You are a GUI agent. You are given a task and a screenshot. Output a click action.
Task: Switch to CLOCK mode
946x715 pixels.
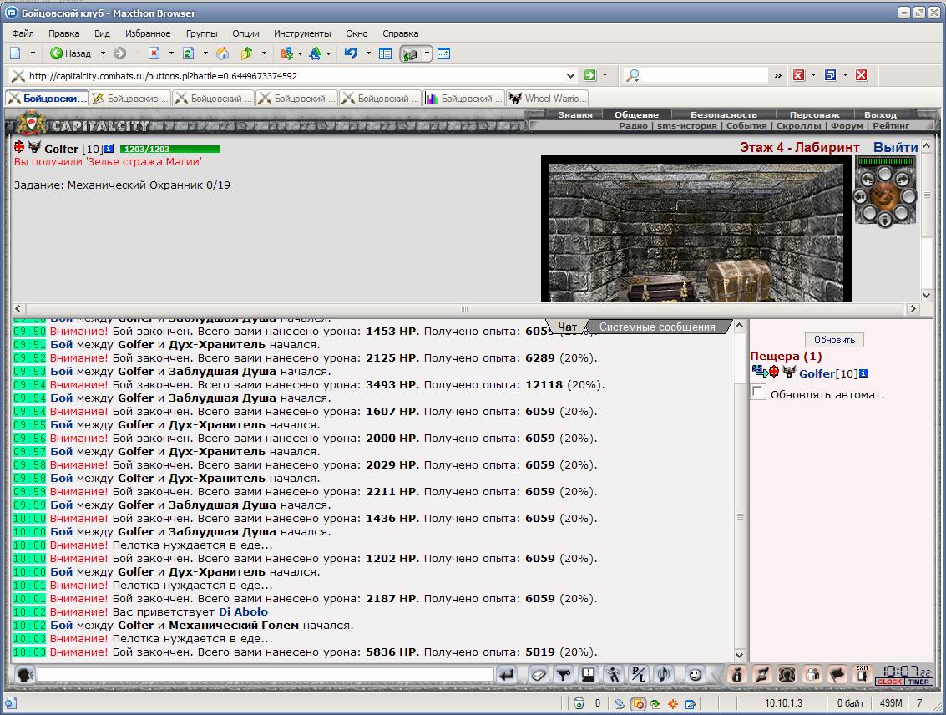click(889, 682)
